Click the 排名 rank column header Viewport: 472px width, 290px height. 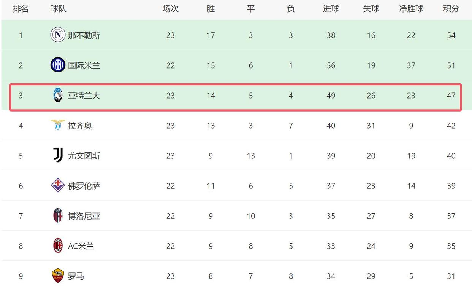[21, 9]
